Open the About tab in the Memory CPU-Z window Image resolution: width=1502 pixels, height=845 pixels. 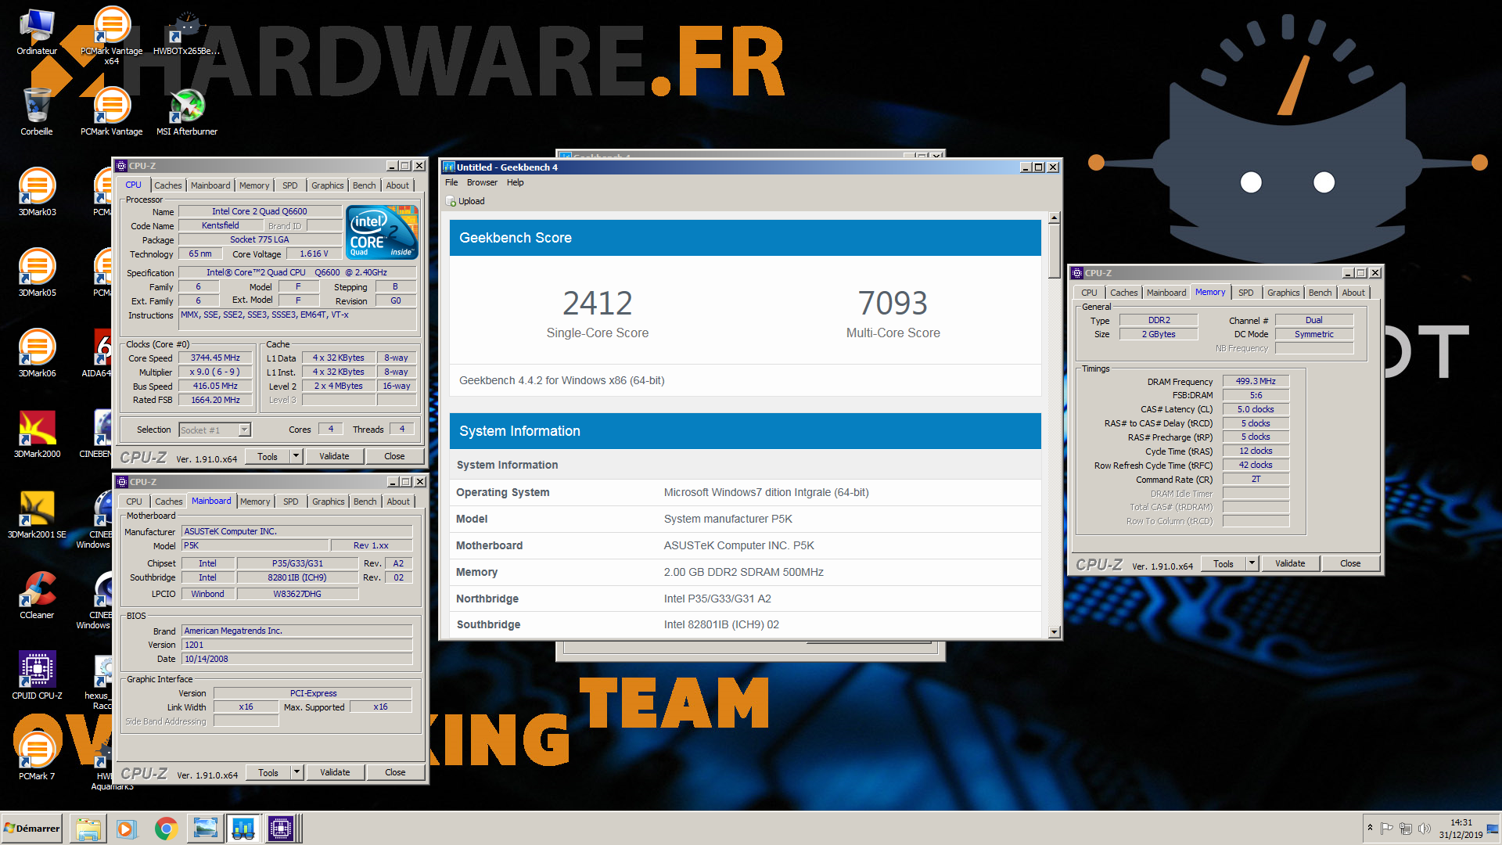[1353, 293]
